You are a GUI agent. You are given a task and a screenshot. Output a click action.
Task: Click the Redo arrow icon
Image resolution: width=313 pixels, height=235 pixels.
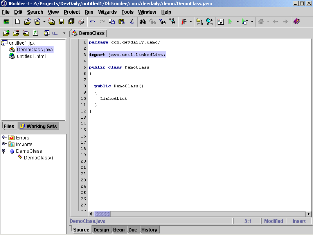tap(102, 22)
